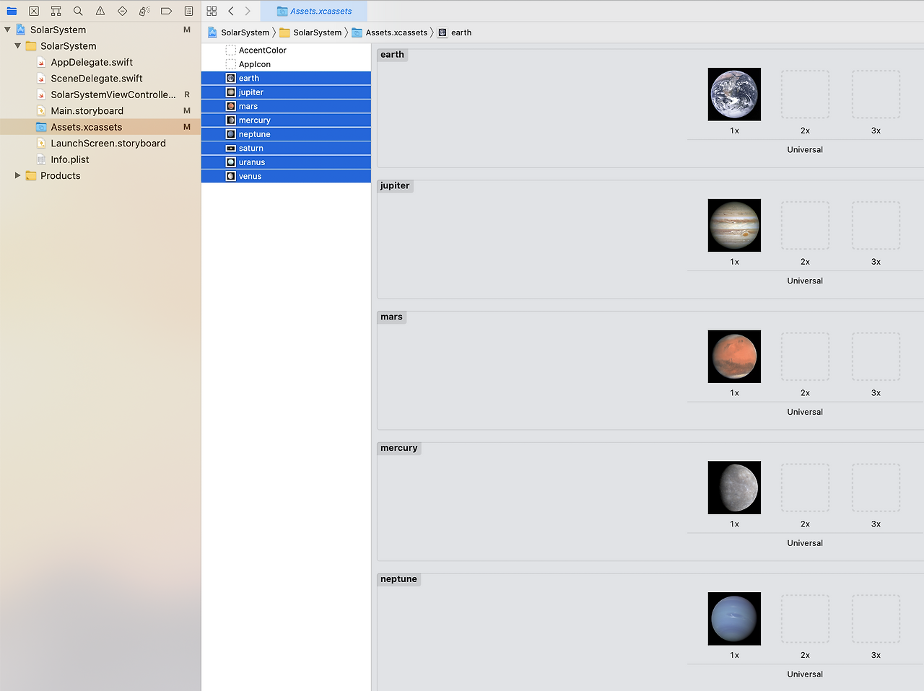Open the Source Control navigator icon
Viewport: 924px width, 691px height.
point(34,11)
